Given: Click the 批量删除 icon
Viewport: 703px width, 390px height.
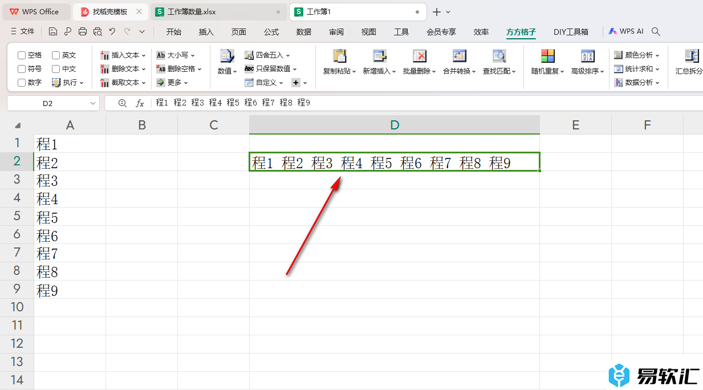Looking at the screenshot, I should (x=419, y=56).
